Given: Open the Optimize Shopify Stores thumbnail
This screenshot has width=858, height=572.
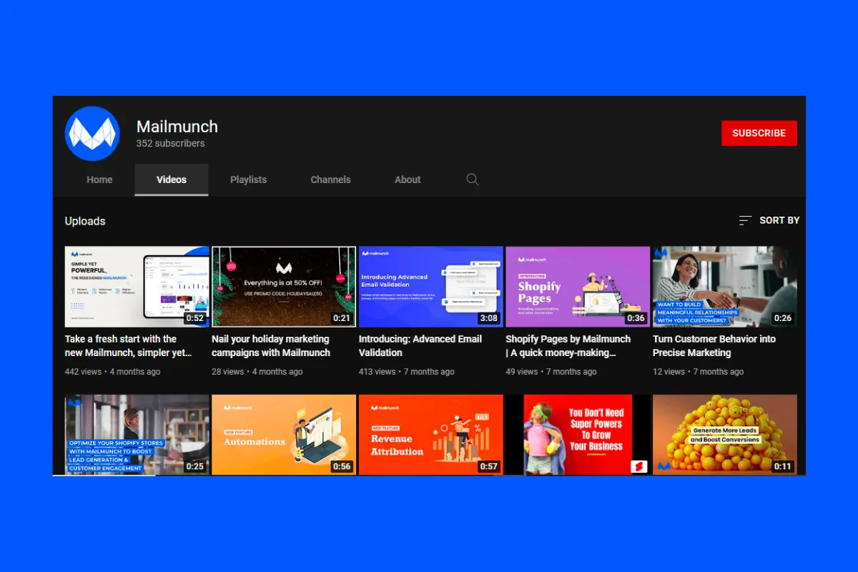Looking at the screenshot, I should click(x=137, y=435).
